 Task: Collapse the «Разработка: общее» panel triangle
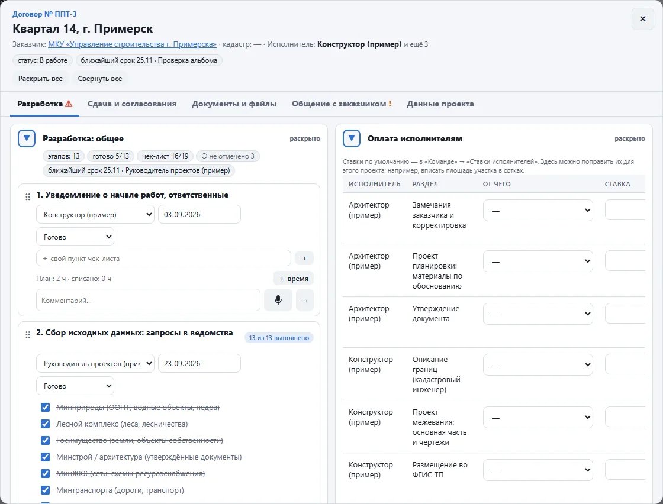(27, 138)
